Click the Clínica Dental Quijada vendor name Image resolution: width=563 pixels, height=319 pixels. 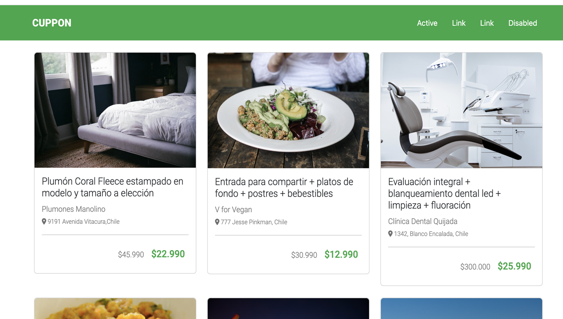pos(422,222)
